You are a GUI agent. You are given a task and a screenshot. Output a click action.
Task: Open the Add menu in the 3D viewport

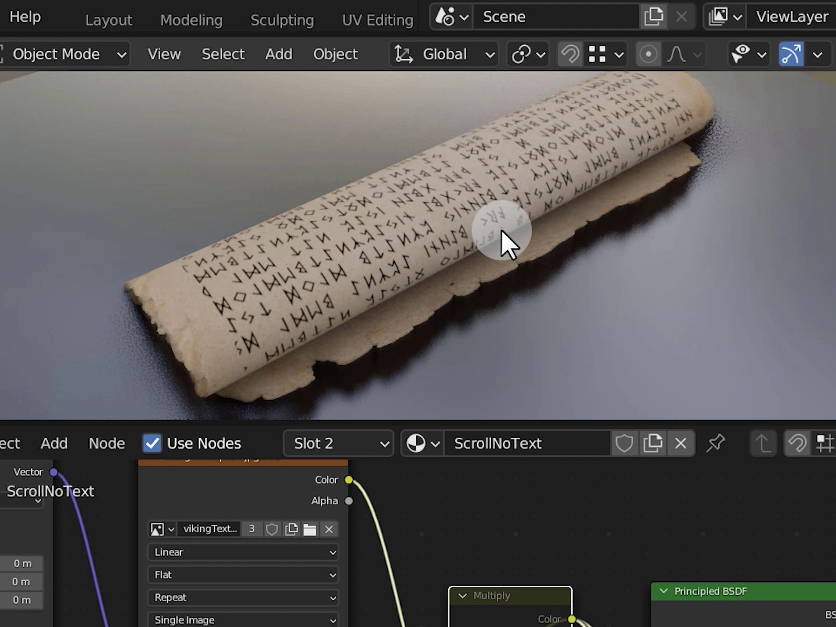pos(279,55)
